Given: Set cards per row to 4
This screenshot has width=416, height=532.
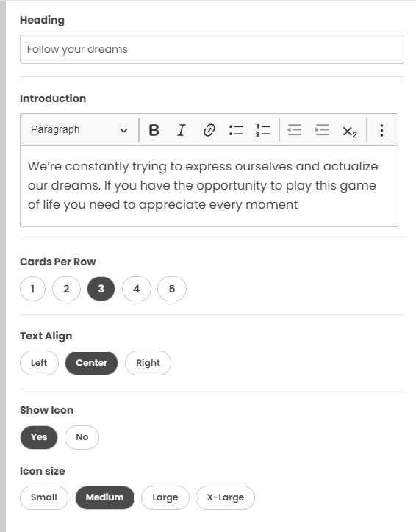Looking at the screenshot, I should click(137, 289).
